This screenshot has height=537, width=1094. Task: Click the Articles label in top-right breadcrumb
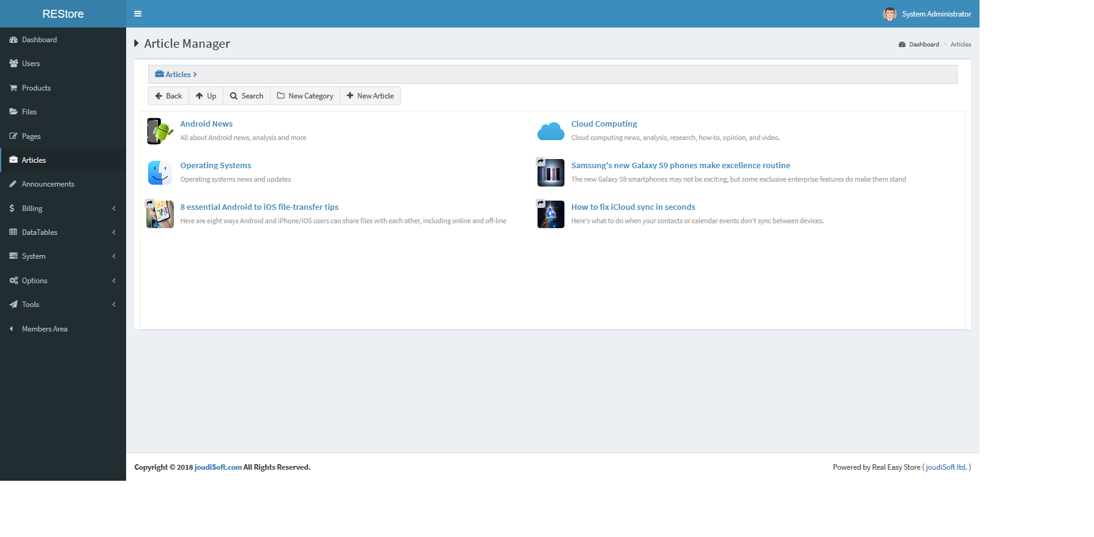coord(961,45)
